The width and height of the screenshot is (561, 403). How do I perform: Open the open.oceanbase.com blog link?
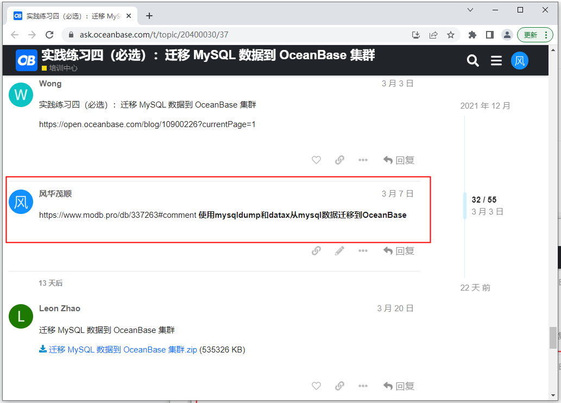(x=147, y=124)
